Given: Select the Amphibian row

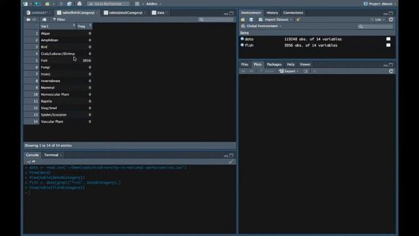Looking at the screenshot, I should point(58,40).
